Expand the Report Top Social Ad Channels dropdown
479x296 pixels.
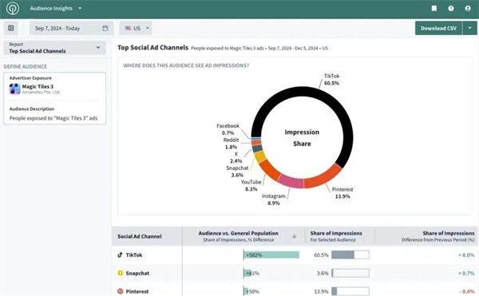pyautogui.click(x=54, y=48)
